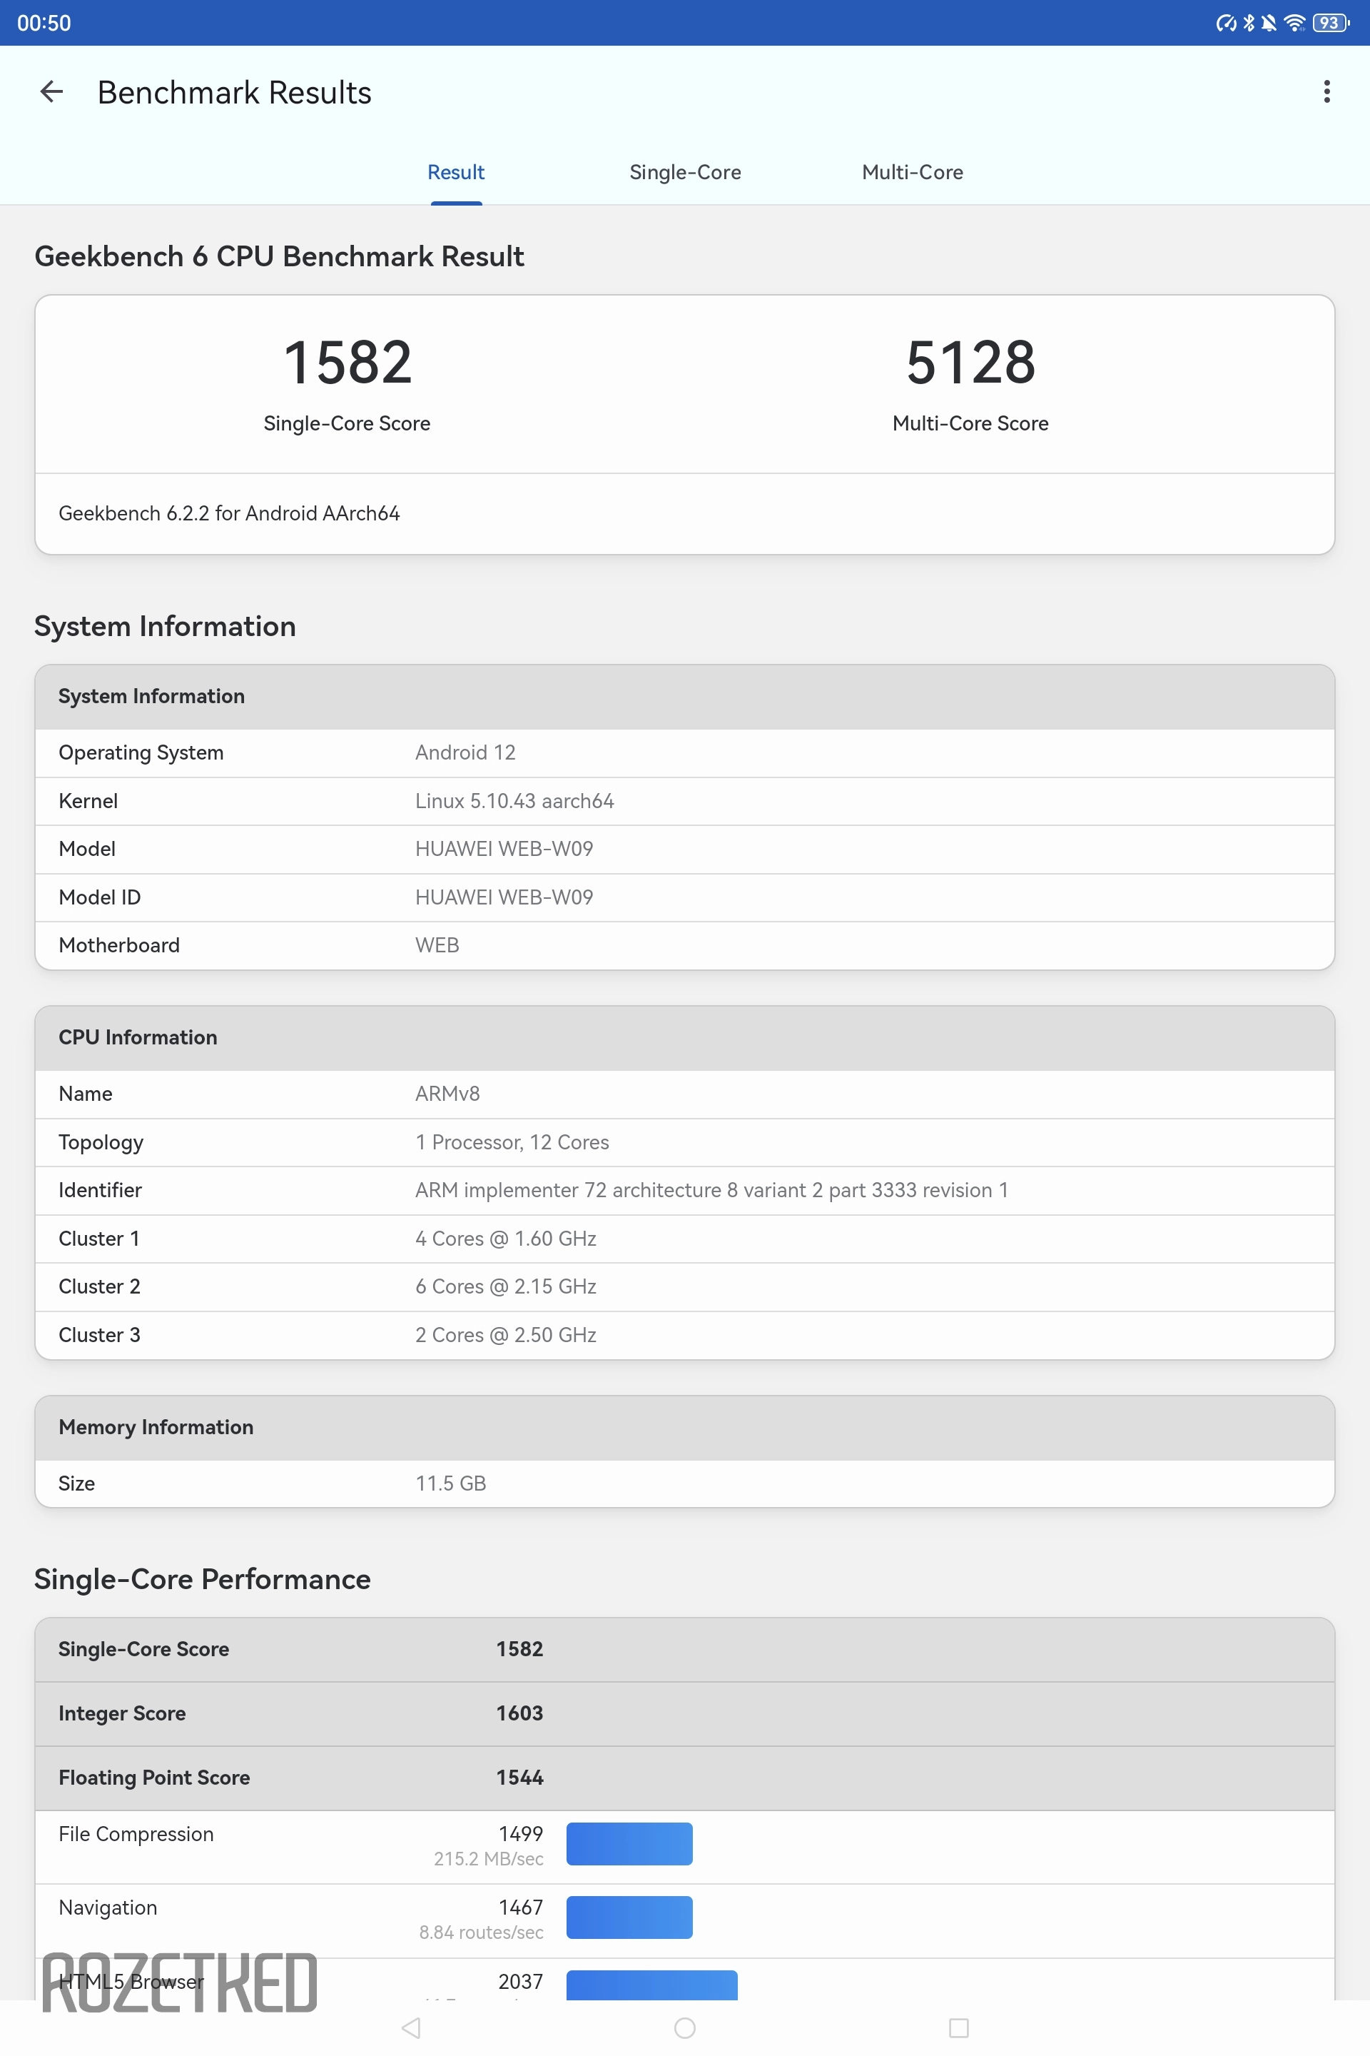Tap the 5128 multi-core score number

[x=970, y=363]
